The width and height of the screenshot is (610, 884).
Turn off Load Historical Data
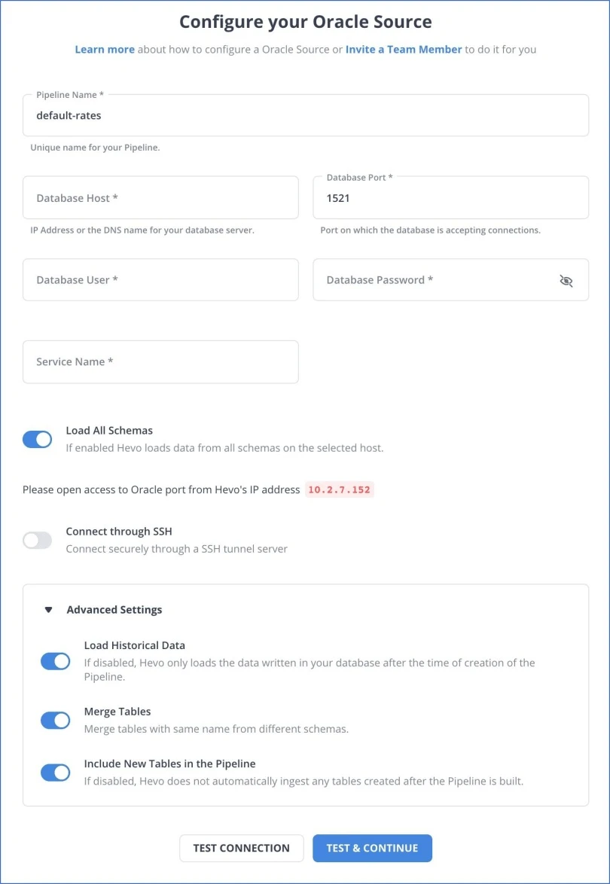coord(55,661)
